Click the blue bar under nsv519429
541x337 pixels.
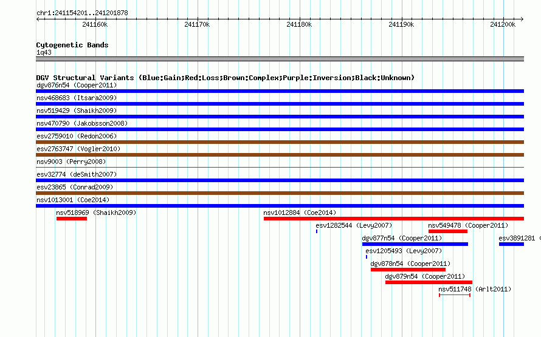coord(280,117)
